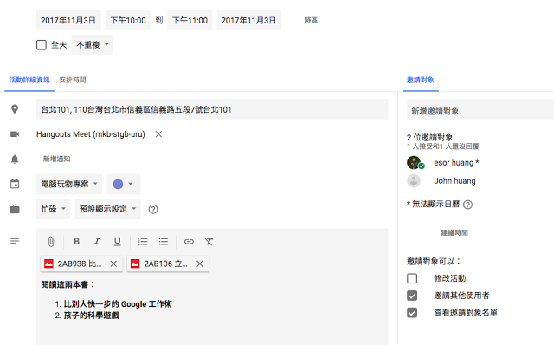Remove the Hangouts Meet conference
The image size is (554, 345).
tap(158, 134)
